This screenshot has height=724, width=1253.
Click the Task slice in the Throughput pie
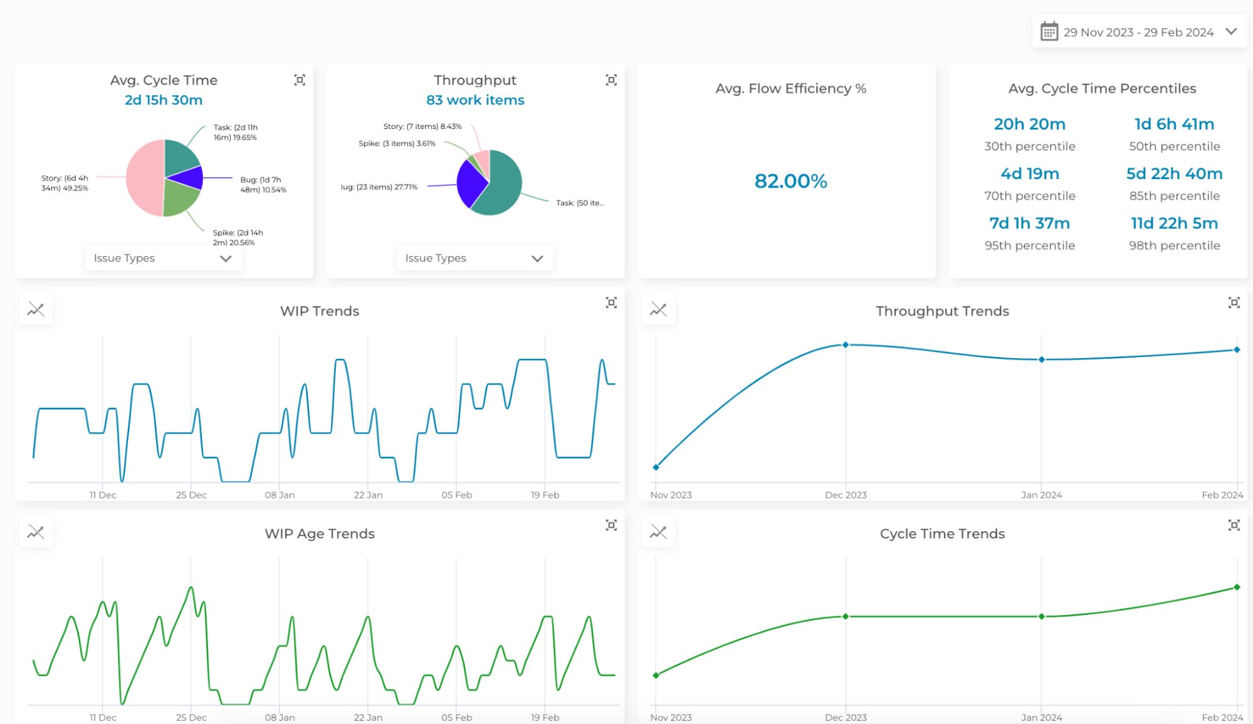501,182
